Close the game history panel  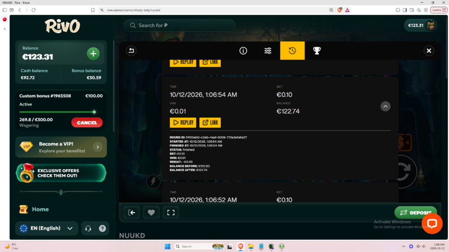coord(429,51)
